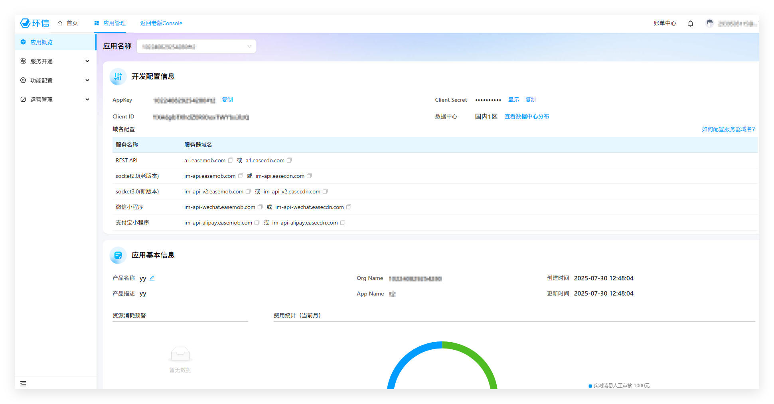Expand the 运营管理 sidebar menu
Viewport: 774px width, 404px height.
click(x=55, y=100)
